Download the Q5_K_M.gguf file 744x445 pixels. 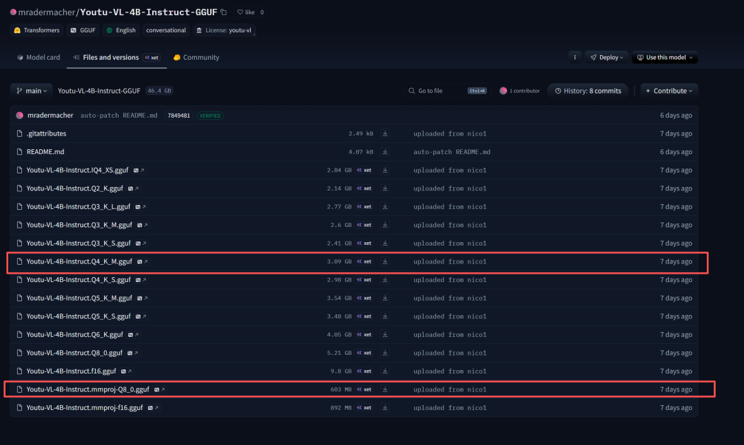pos(385,298)
